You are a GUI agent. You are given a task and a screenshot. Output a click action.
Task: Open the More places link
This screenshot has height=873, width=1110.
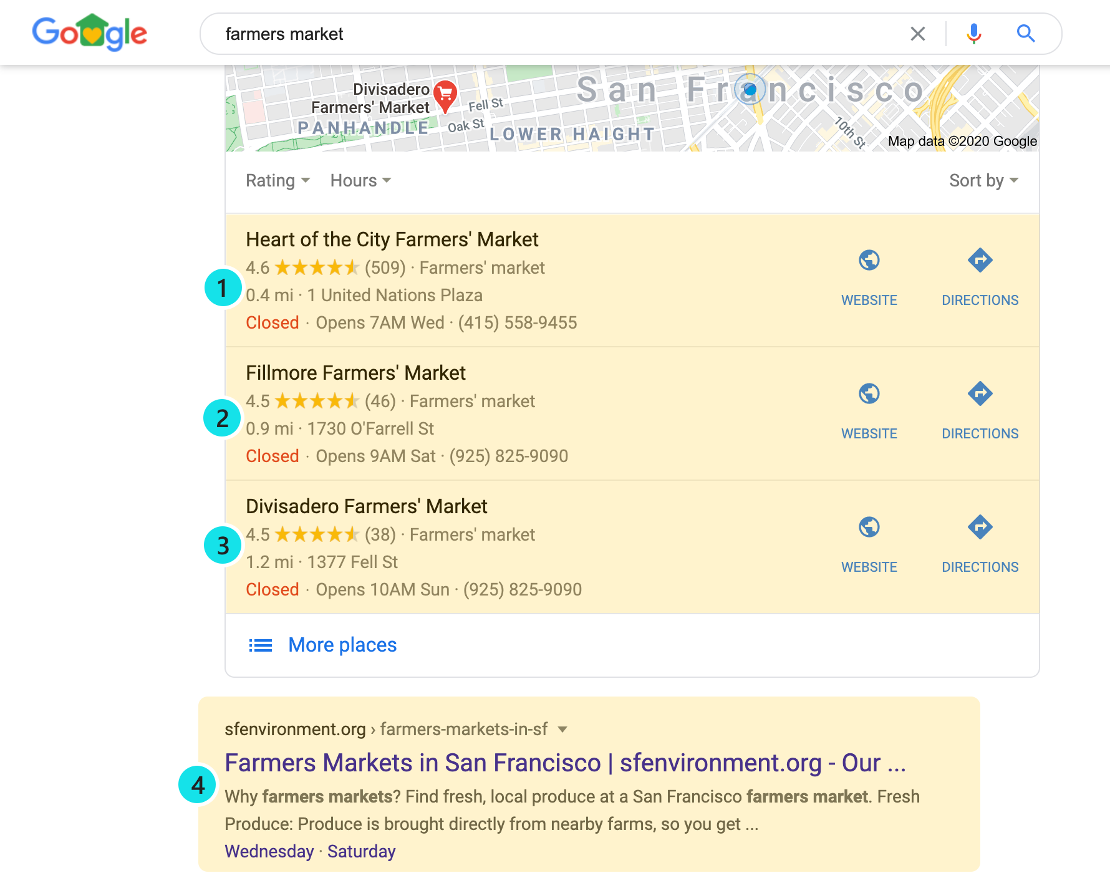tap(342, 645)
